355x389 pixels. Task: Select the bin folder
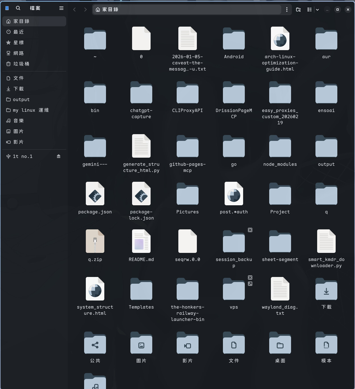pos(95,92)
